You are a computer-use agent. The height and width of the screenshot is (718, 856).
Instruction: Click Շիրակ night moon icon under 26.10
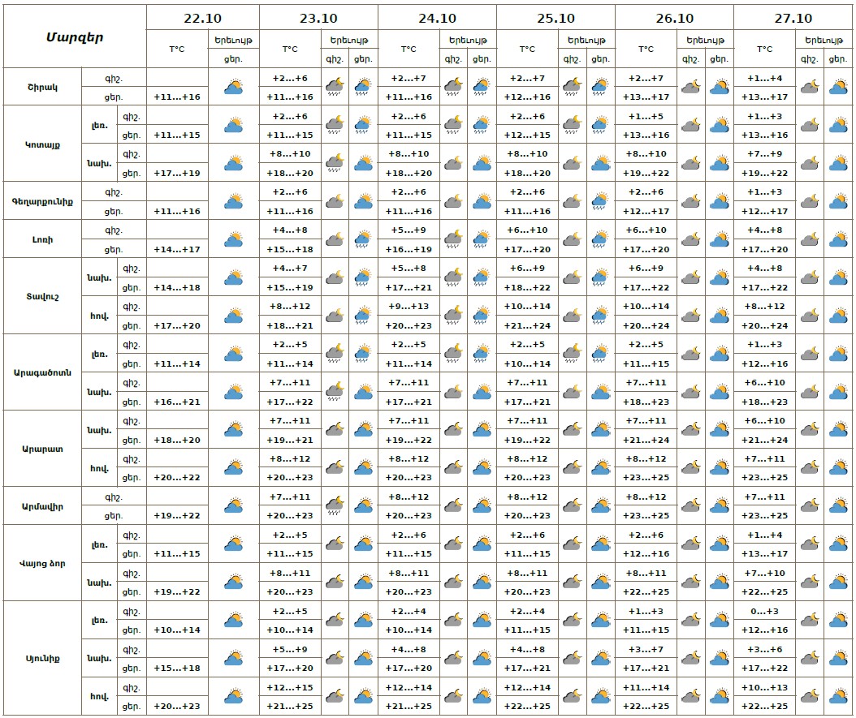pyautogui.click(x=691, y=87)
